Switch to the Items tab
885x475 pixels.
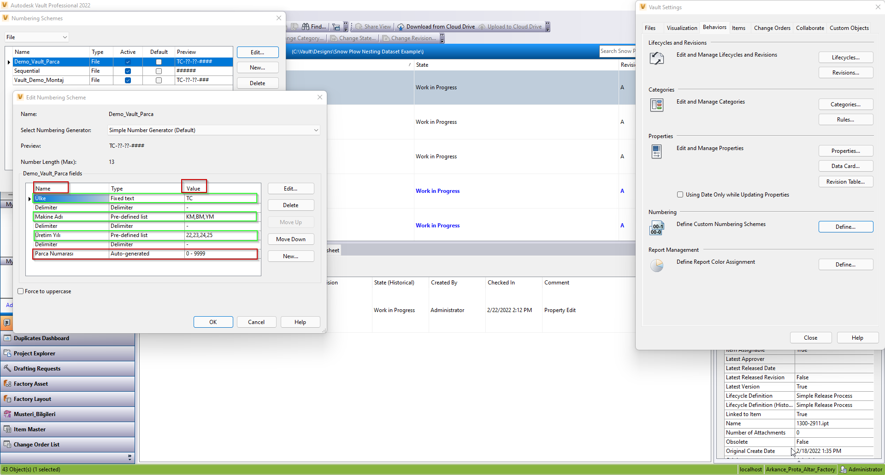click(x=739, y=28)
